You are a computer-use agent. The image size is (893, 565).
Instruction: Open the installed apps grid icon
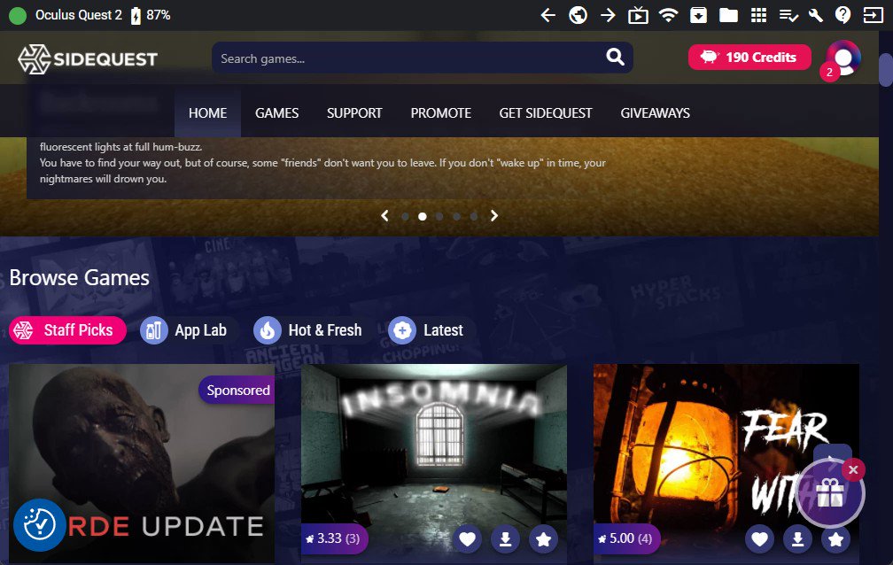pyautogui.click(x=758, y=15)
